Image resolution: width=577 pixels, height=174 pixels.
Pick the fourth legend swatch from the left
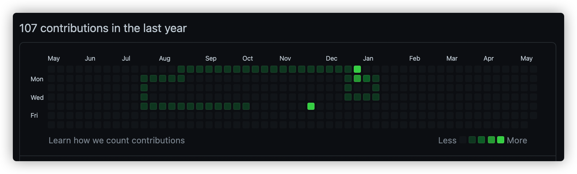(x=491, y=140)
